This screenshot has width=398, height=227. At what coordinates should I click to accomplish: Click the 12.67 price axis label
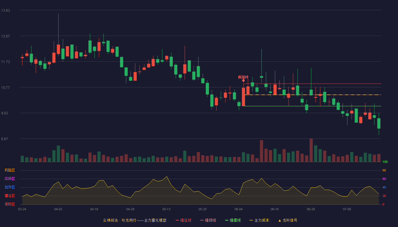pos(6,36)
